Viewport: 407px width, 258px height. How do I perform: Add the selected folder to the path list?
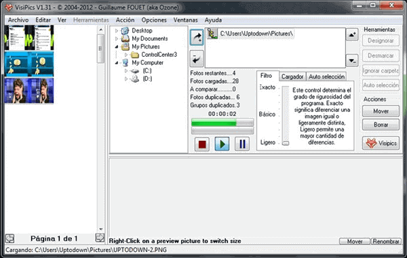[197, 37]
